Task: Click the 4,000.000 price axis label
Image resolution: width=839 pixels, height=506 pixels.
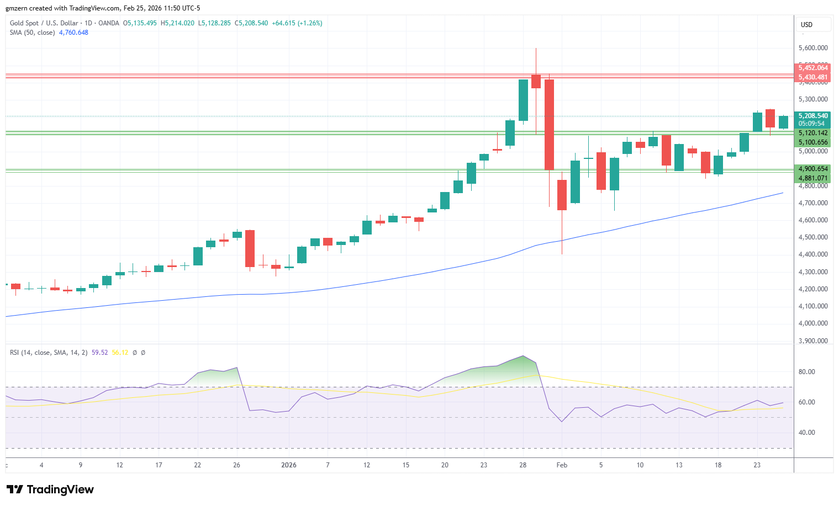Action: [813, 323]
